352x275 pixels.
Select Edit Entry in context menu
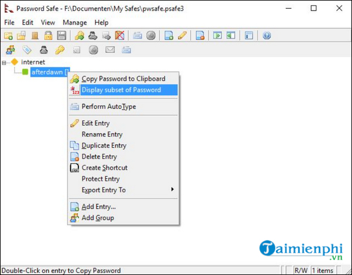click(123, 123)
